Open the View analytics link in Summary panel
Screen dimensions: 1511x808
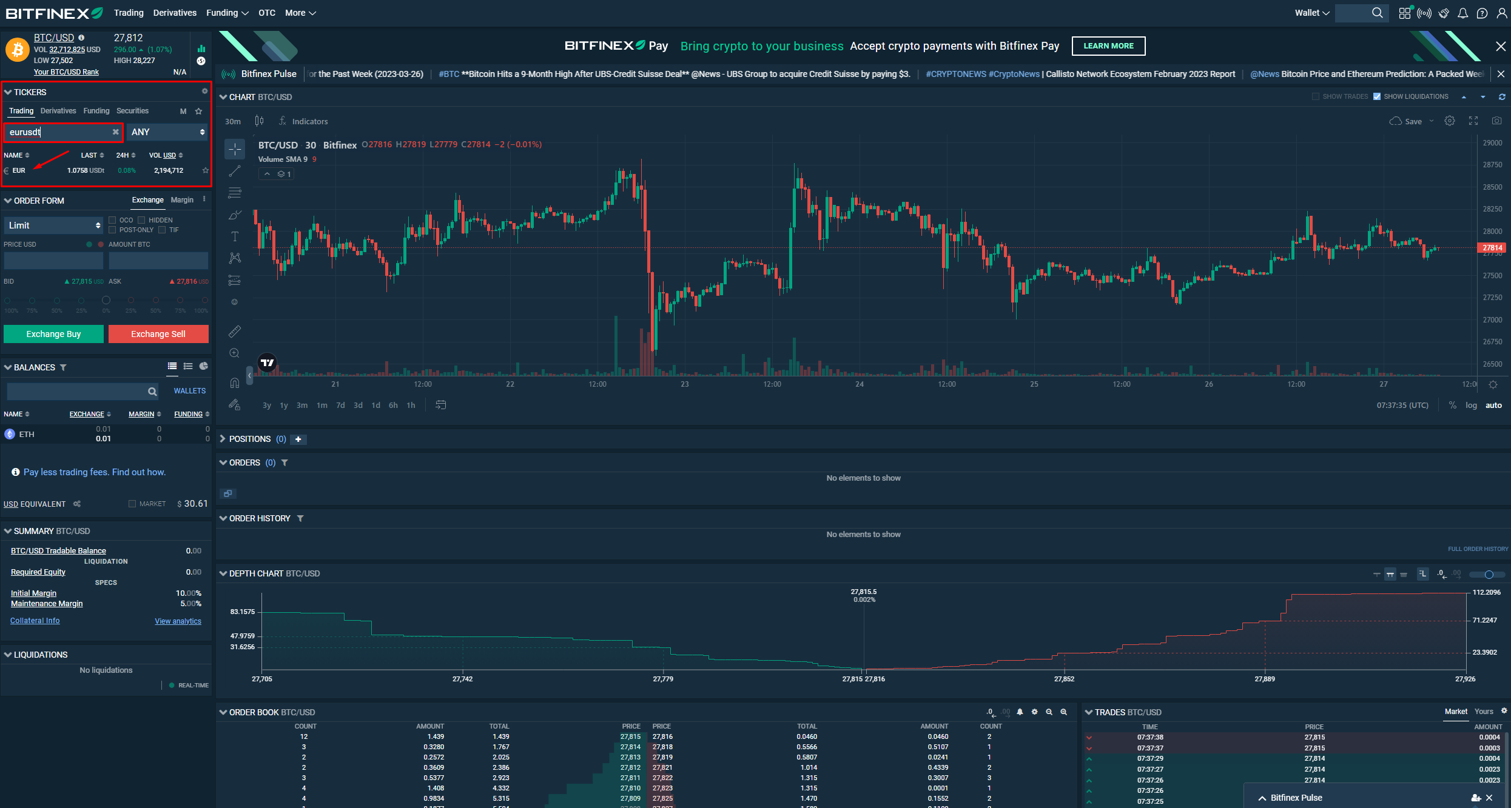(178, 621)
